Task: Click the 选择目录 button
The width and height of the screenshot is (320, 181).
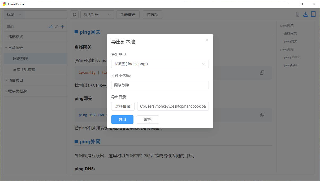Action: [123, 106]
